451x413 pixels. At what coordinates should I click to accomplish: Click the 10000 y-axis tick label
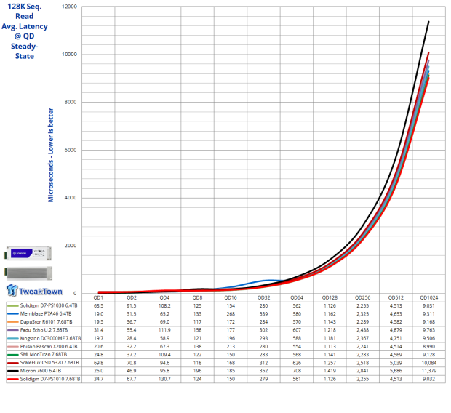pos(68,55)
